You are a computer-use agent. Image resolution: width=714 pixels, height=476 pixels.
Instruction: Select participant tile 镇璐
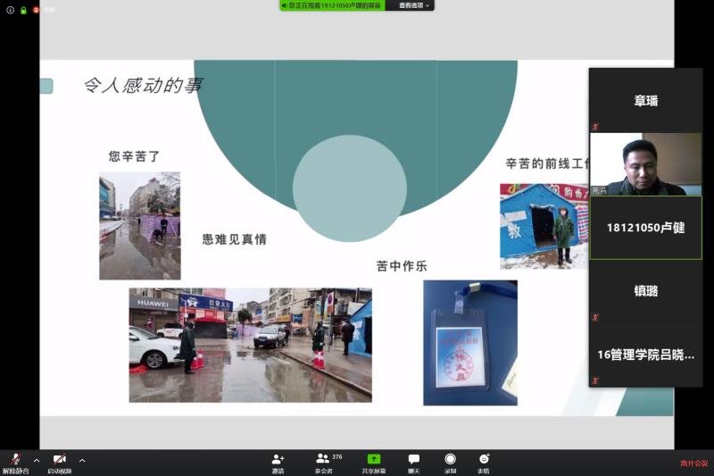pyautogui.click(x=645, y=291)
